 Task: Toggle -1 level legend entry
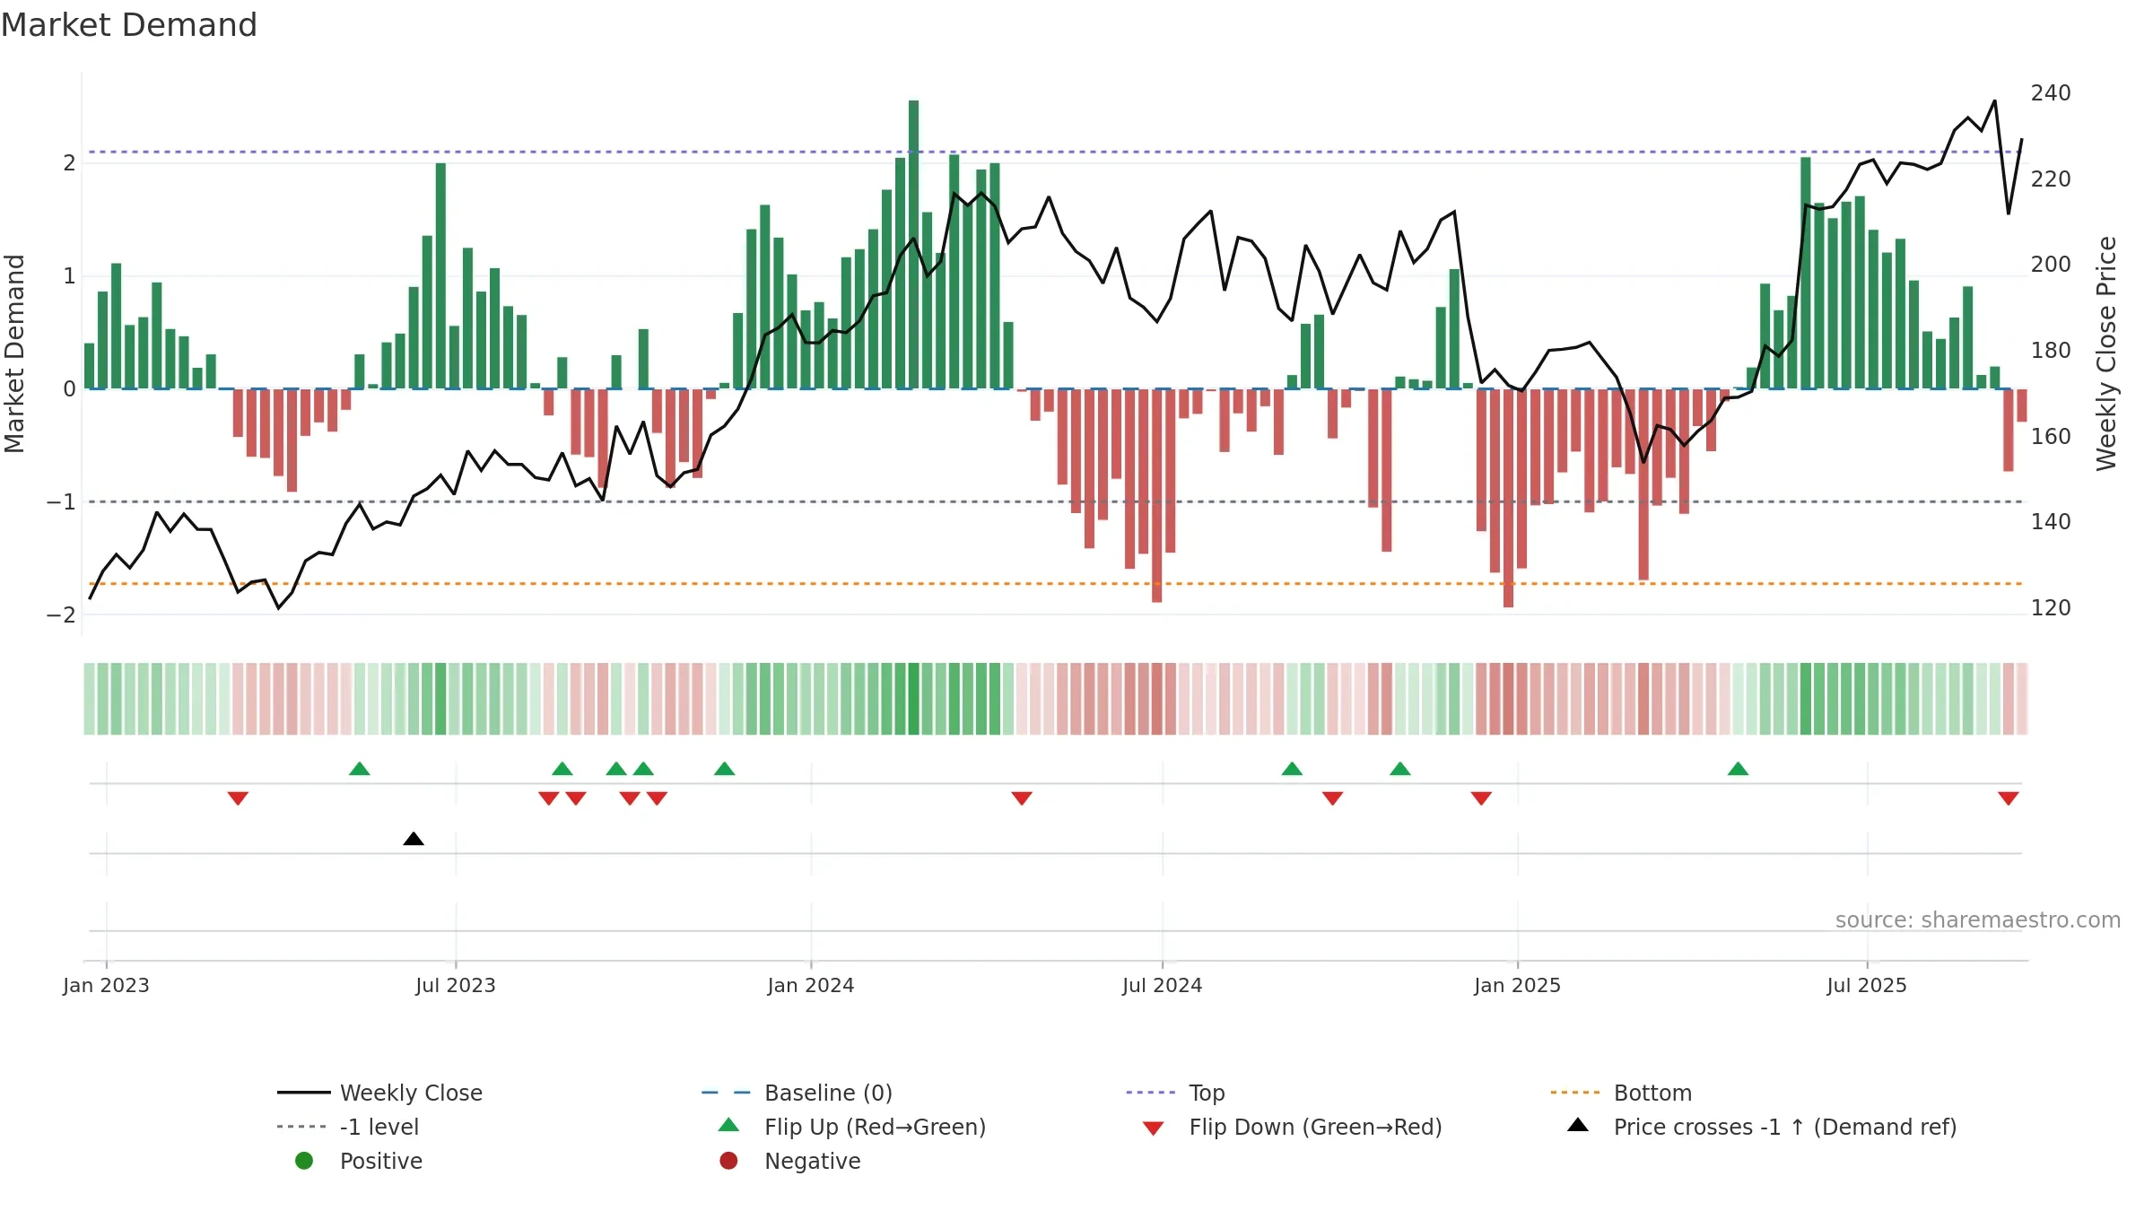pos(348,1127)
